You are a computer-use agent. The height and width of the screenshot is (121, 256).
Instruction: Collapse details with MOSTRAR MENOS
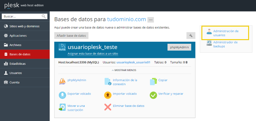tap(124, 70)
